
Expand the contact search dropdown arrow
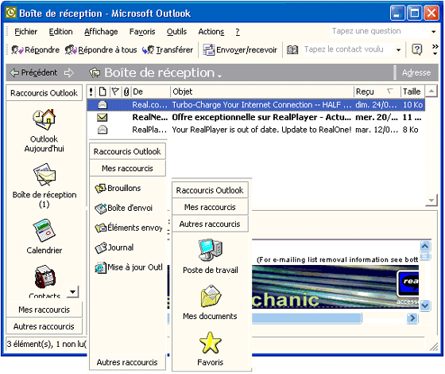(x=398, y=50)
